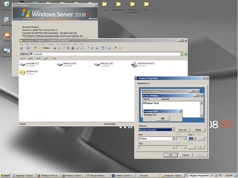Select Back Up 2 (D:) drive
Screen dimensions: 238x178
click(60, 65)
